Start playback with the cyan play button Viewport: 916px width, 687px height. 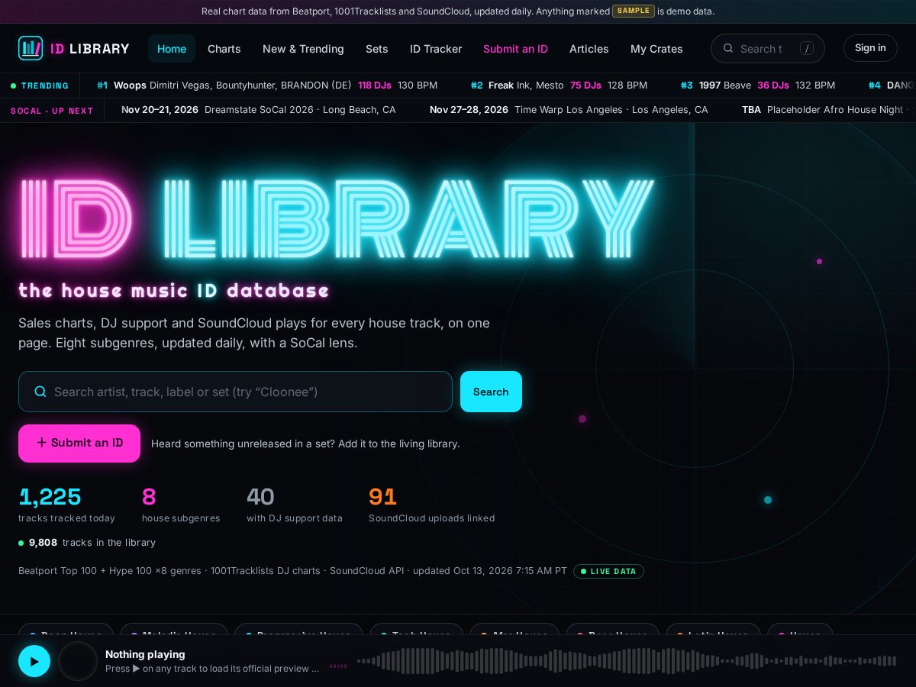(x=34, y=661)
